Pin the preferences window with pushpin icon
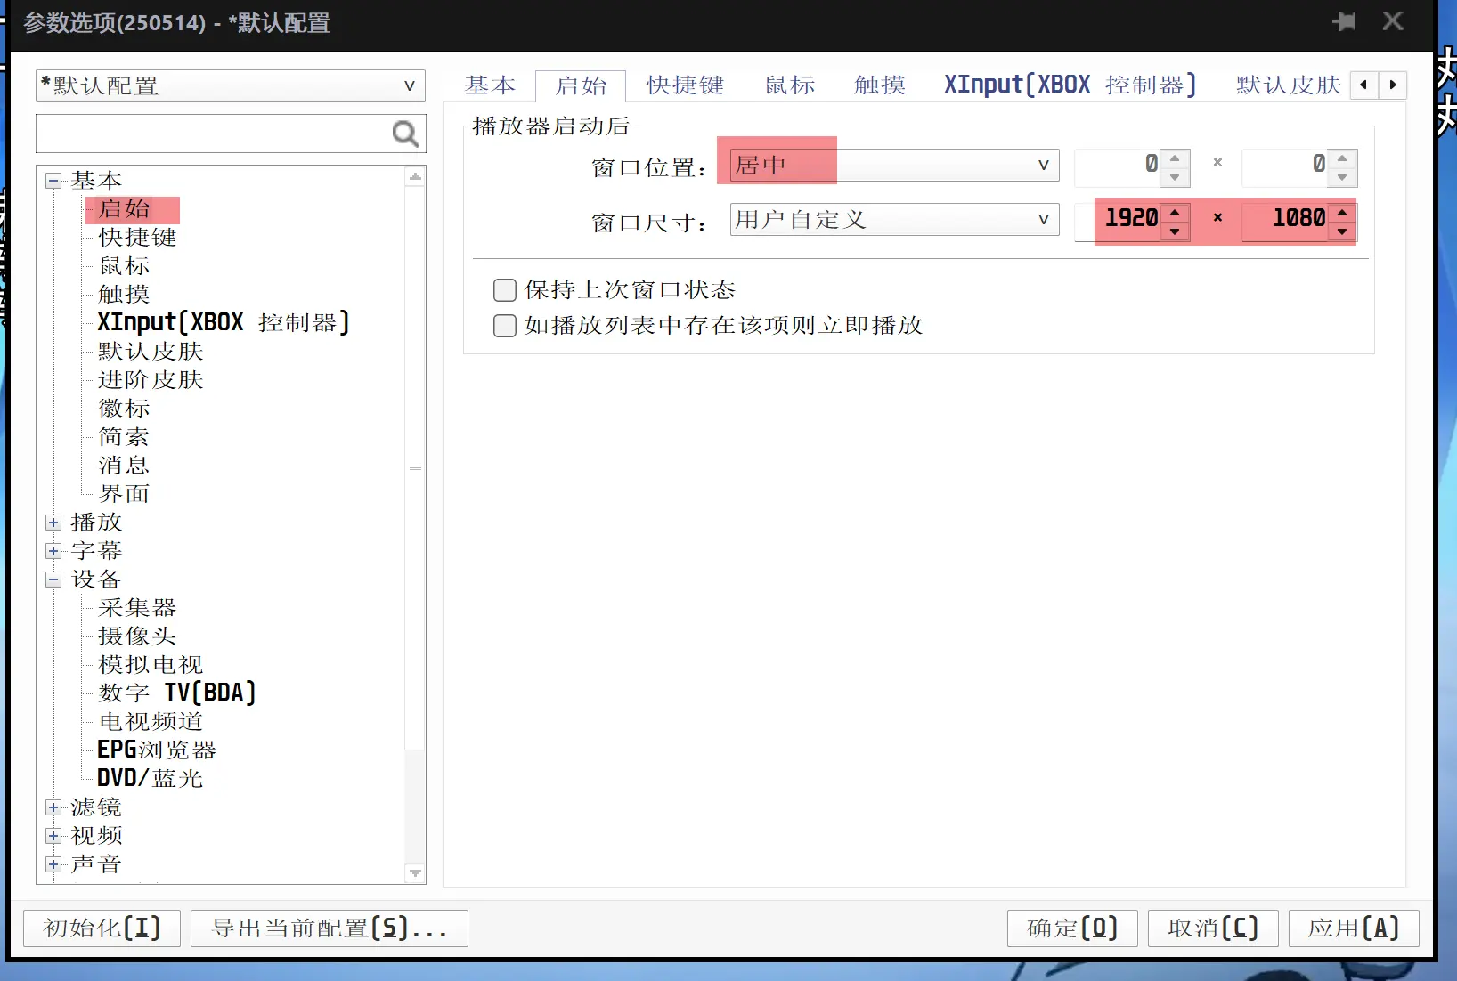 [x=1344, y=21]
